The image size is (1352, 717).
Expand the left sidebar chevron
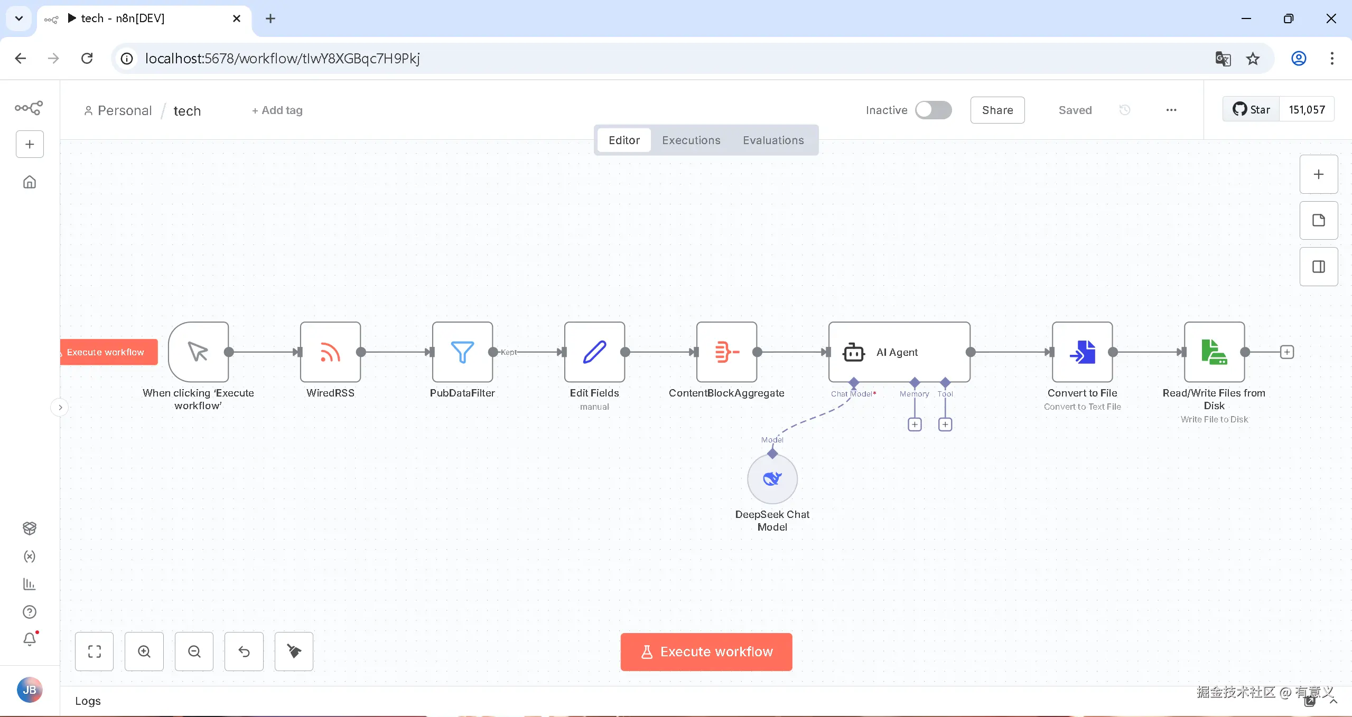click(60, 407)
